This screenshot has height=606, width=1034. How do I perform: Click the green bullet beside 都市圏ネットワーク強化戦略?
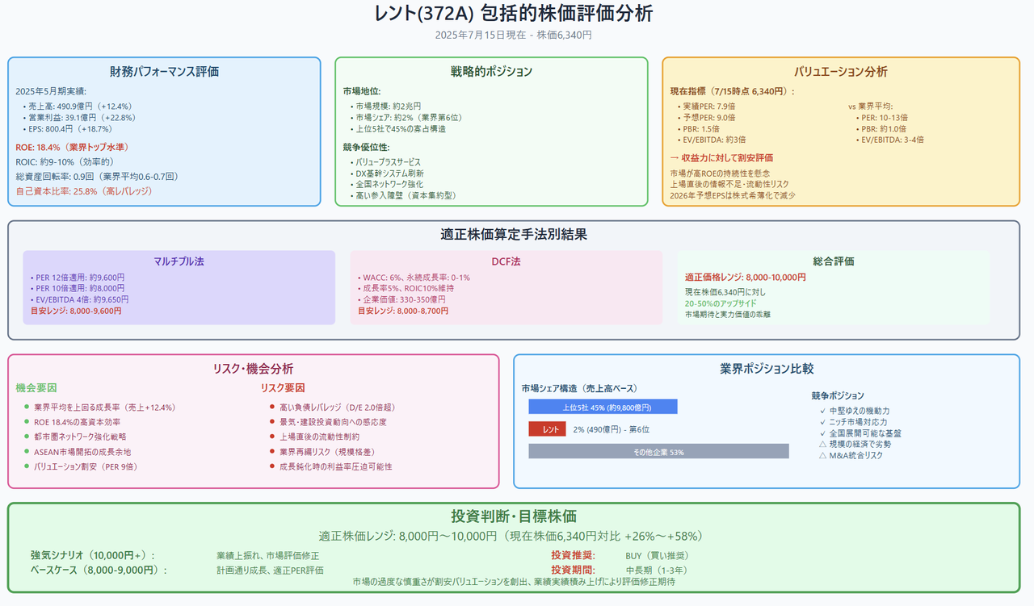point(27,437)
